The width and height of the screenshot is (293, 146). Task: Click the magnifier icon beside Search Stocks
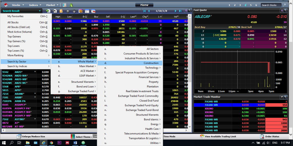[x=284, y=5]
